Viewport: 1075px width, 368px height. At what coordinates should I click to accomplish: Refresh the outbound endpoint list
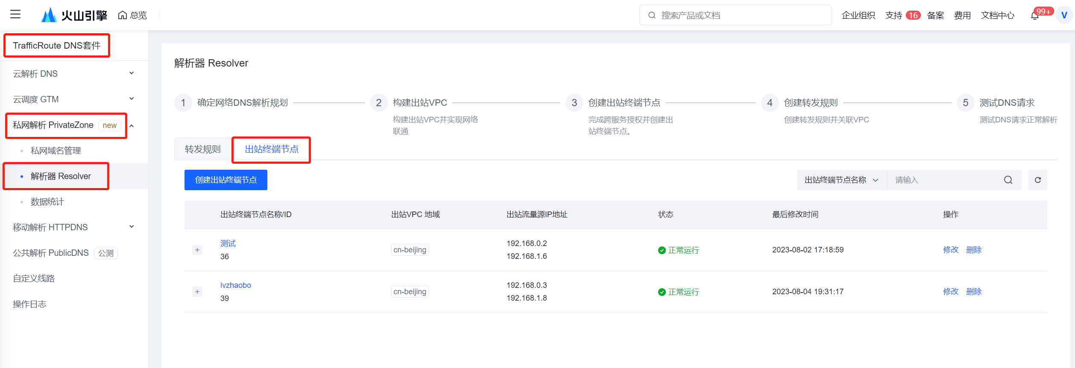(1037, 180)
